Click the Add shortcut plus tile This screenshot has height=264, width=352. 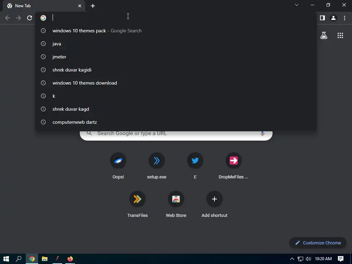pos(214,204)
